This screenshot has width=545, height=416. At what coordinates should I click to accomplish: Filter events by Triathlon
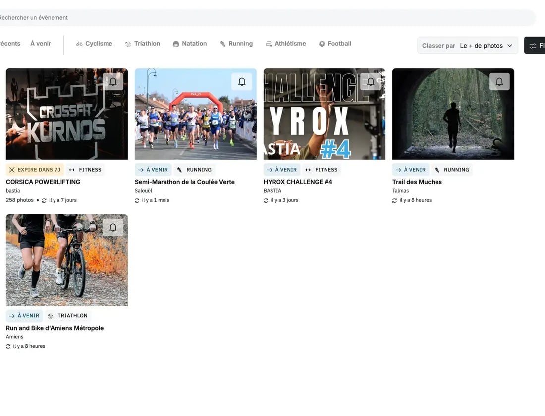(x=143, y=44)
